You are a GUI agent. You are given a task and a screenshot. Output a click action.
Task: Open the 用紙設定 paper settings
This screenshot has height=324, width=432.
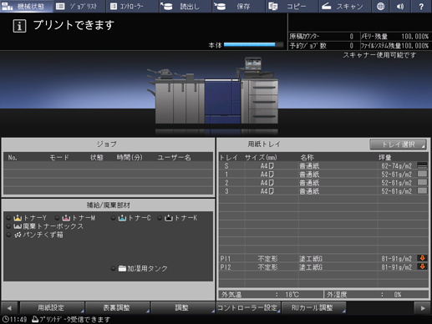[x=52, y=307]
